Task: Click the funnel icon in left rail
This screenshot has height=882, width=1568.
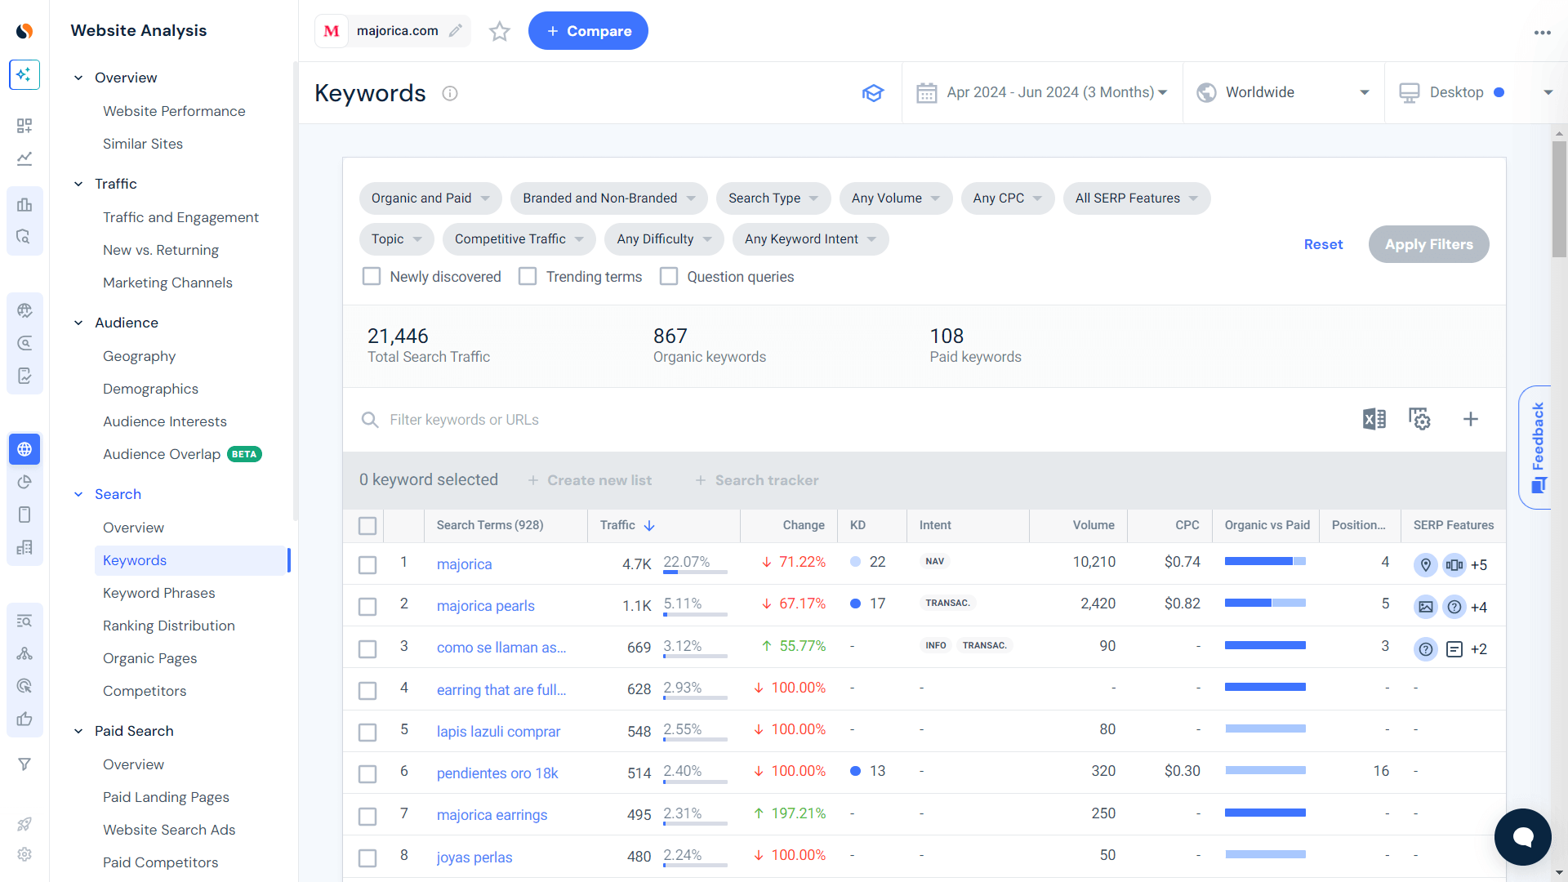Action: pos(24,764)
